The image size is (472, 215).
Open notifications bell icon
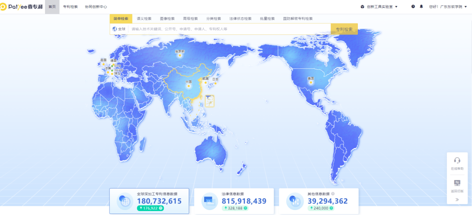pos(421,6)
